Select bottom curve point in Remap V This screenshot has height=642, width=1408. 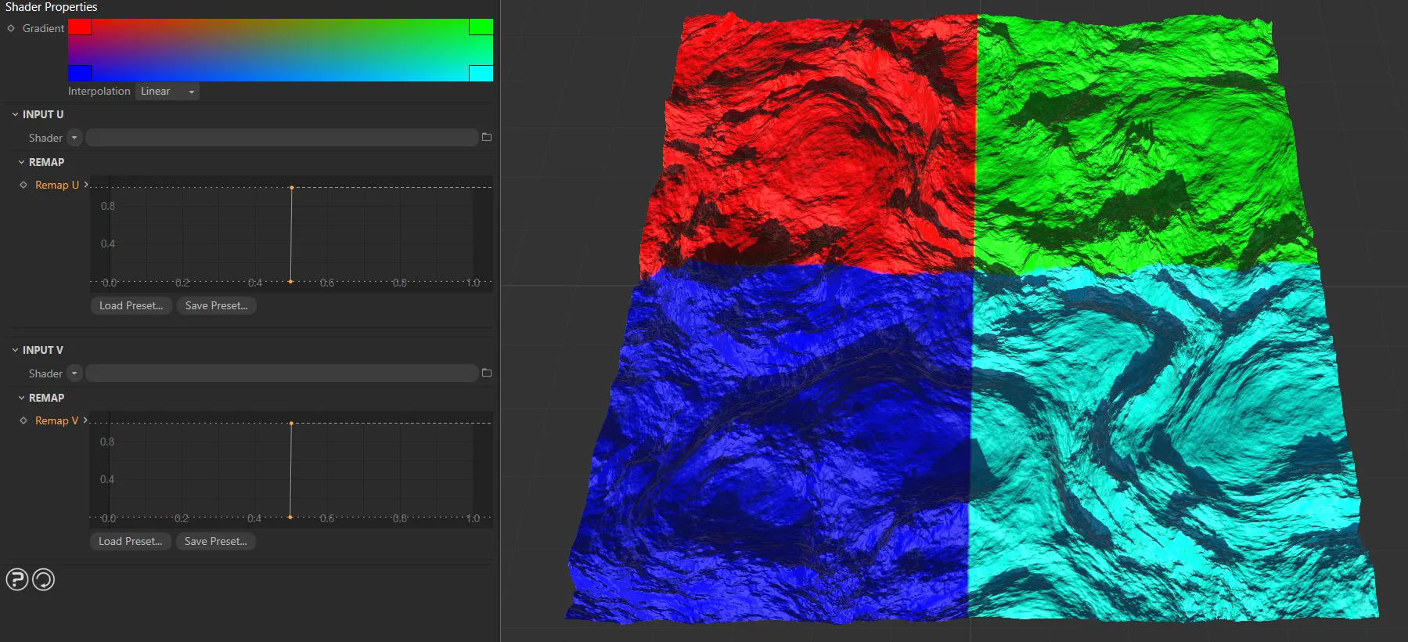[290, 517]
